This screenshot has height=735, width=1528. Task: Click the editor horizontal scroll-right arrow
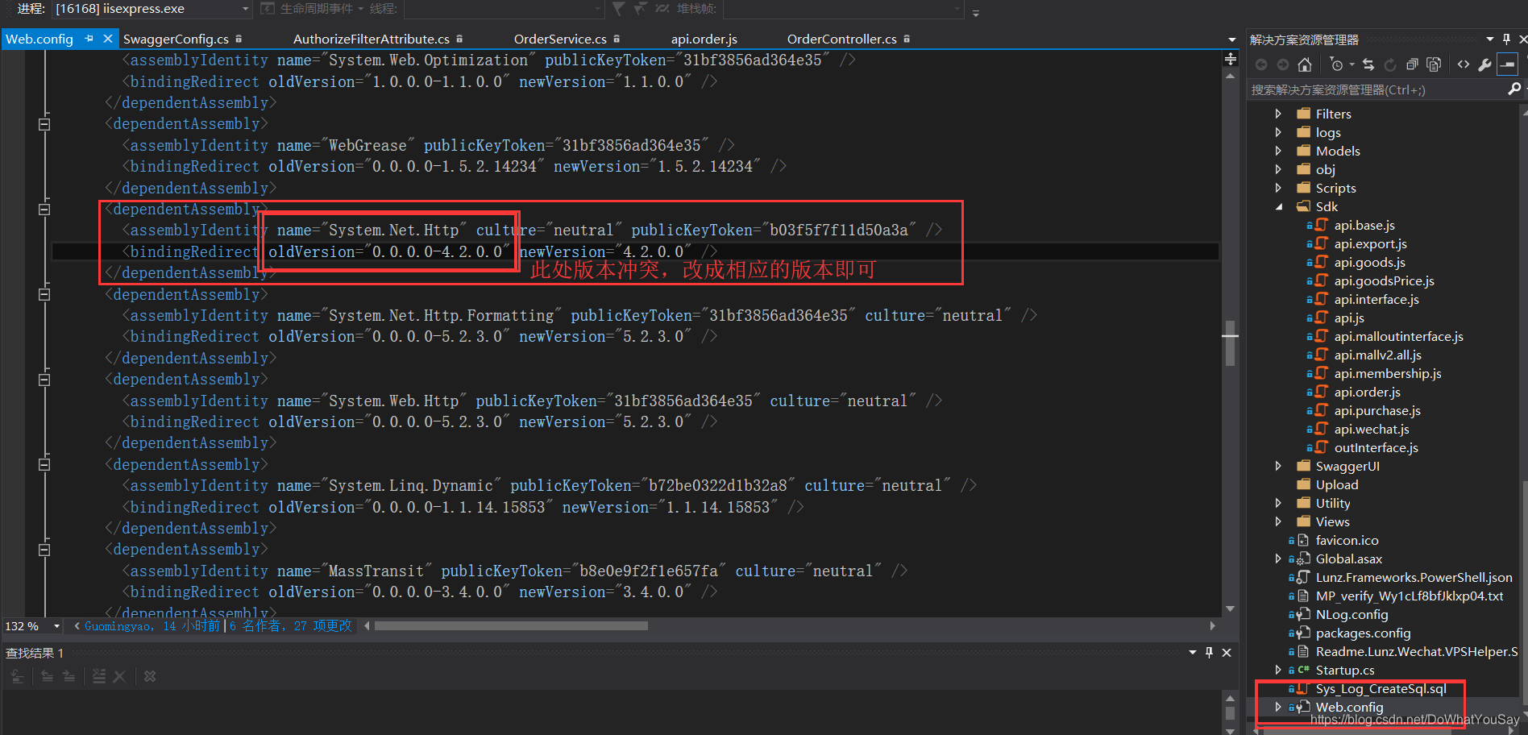[1213, 626]
